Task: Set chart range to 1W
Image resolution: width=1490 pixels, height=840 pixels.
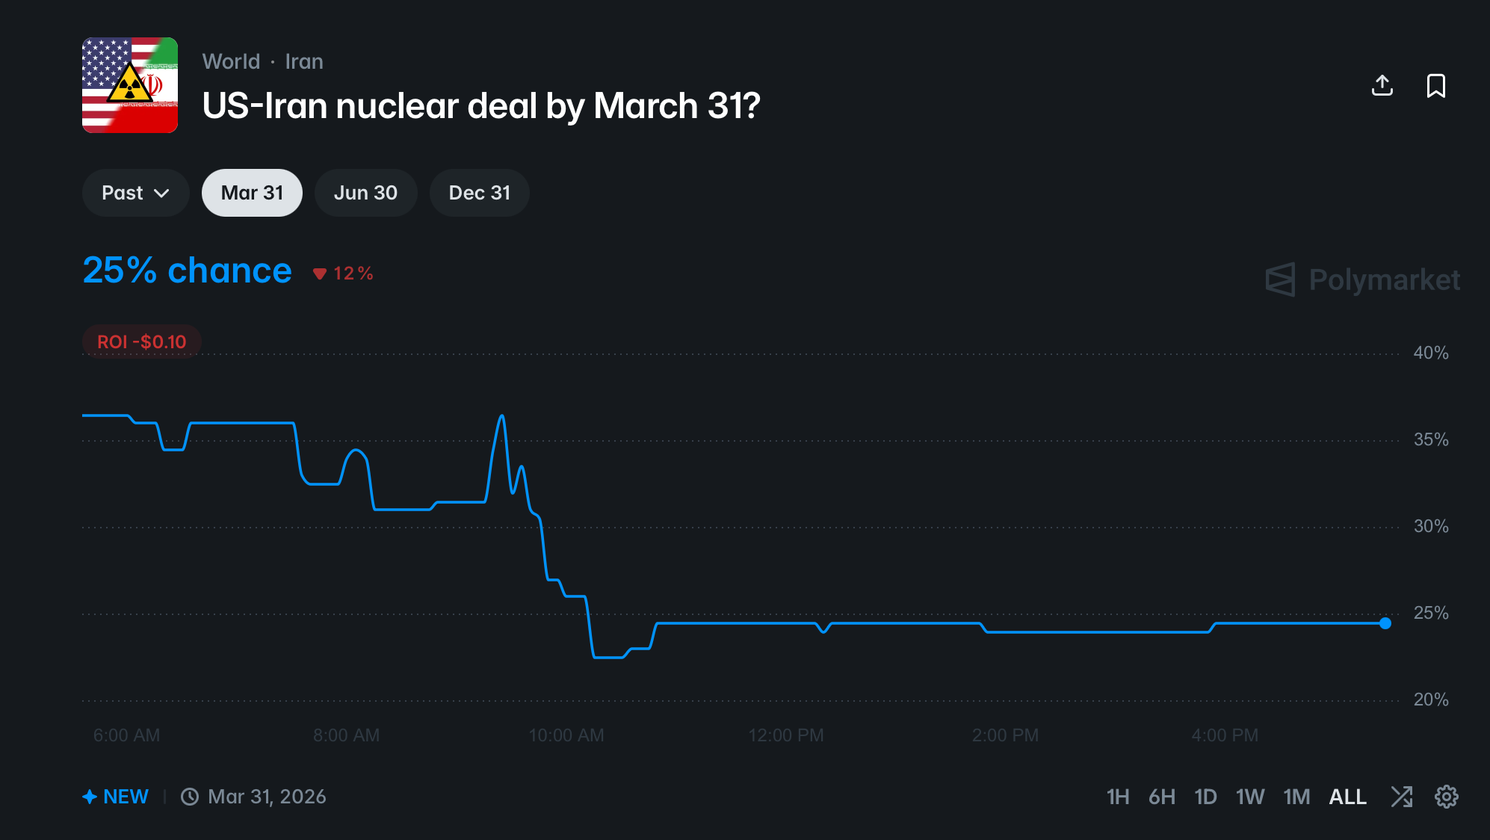Action: tap(1250, 797)
